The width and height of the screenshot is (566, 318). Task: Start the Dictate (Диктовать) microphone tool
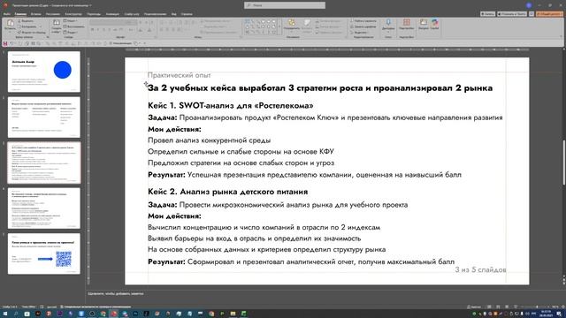(388, 24)
